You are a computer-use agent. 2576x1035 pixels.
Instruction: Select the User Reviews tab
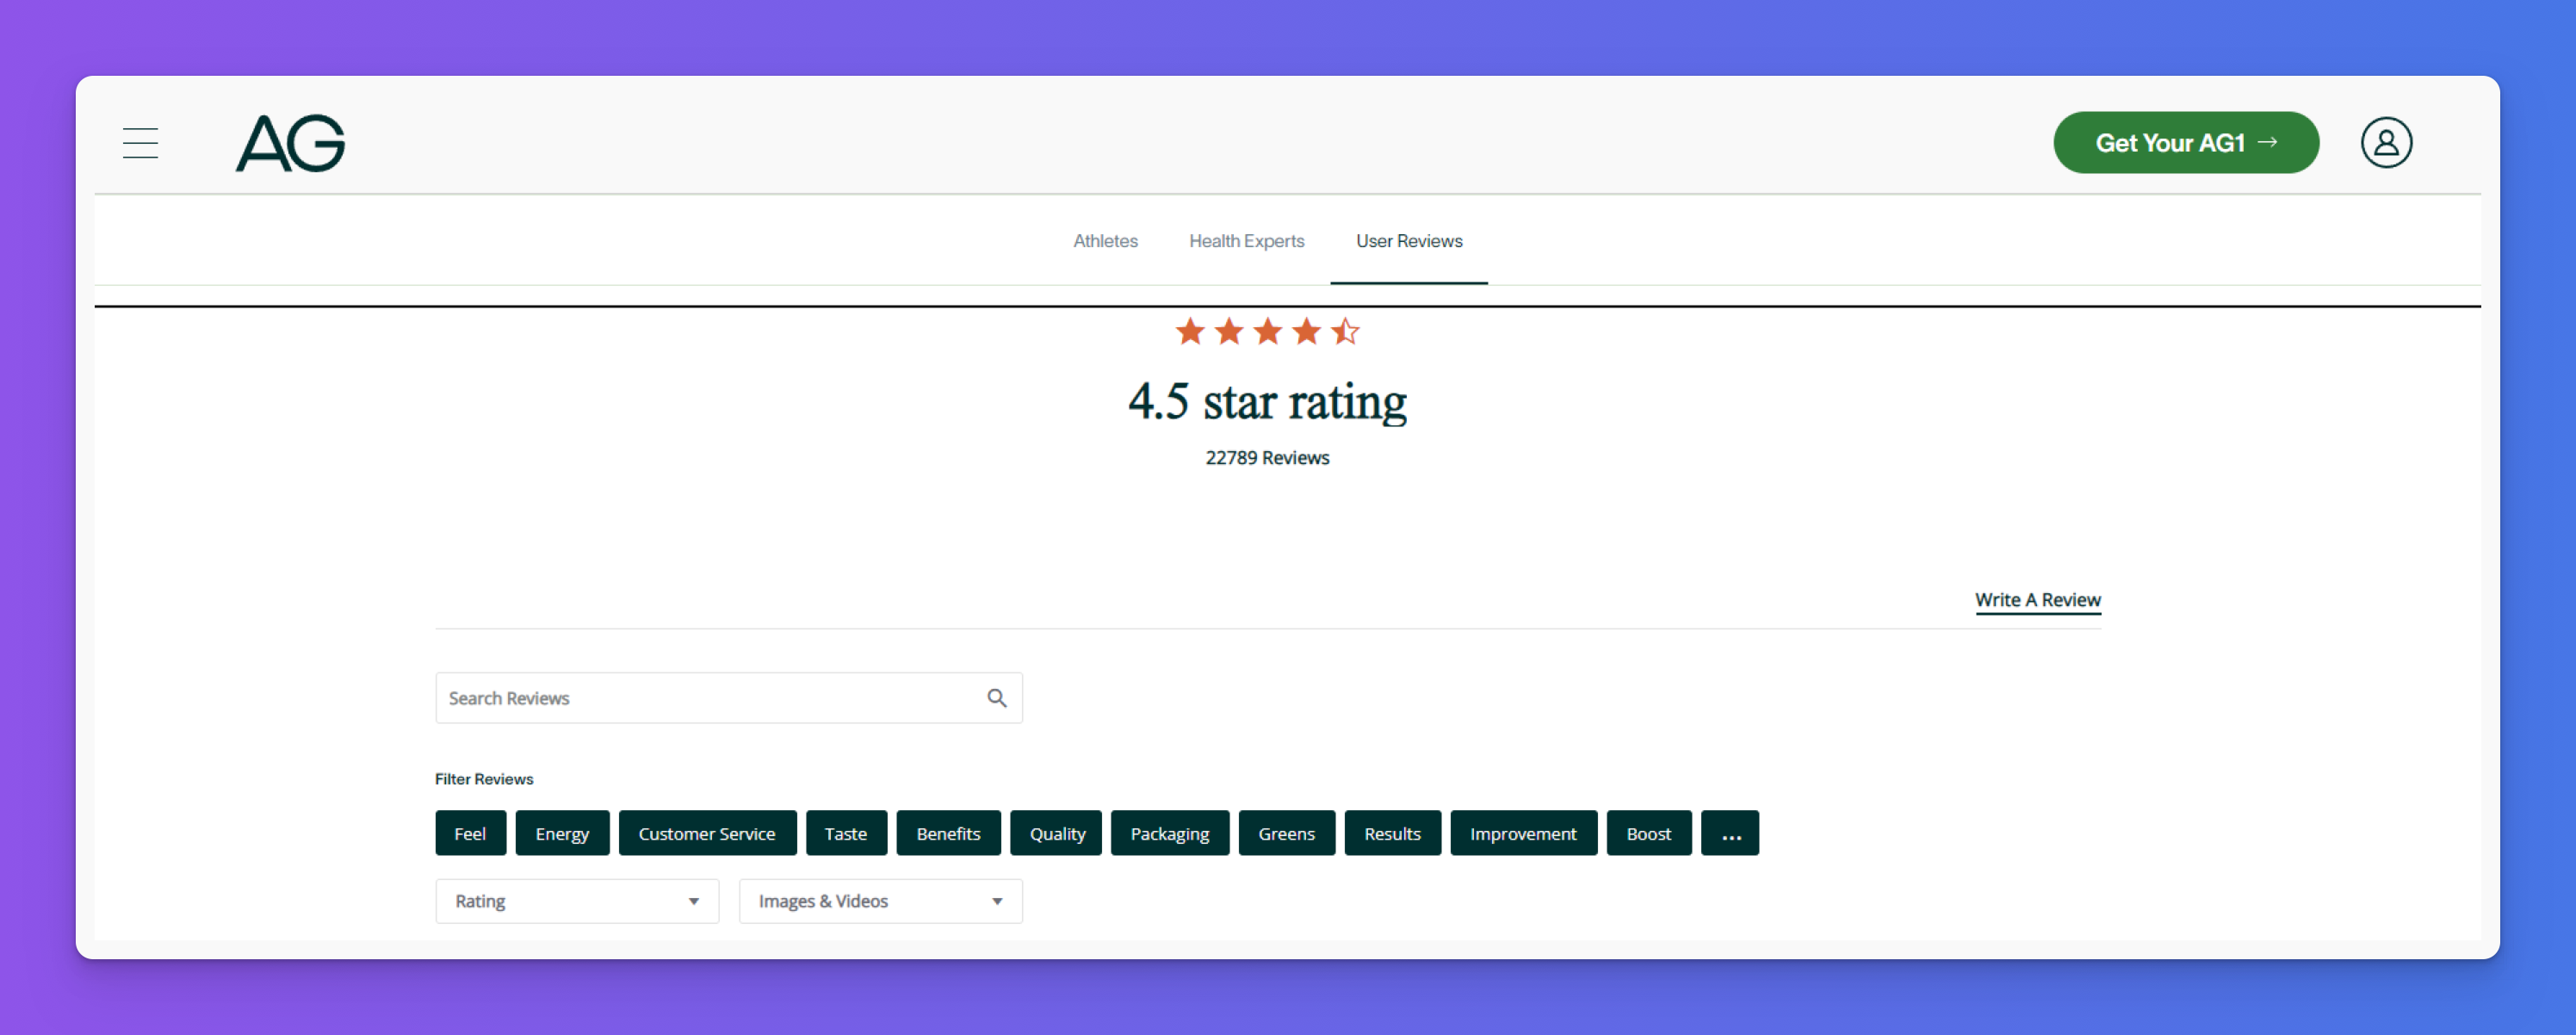(x=1408, y=241)
